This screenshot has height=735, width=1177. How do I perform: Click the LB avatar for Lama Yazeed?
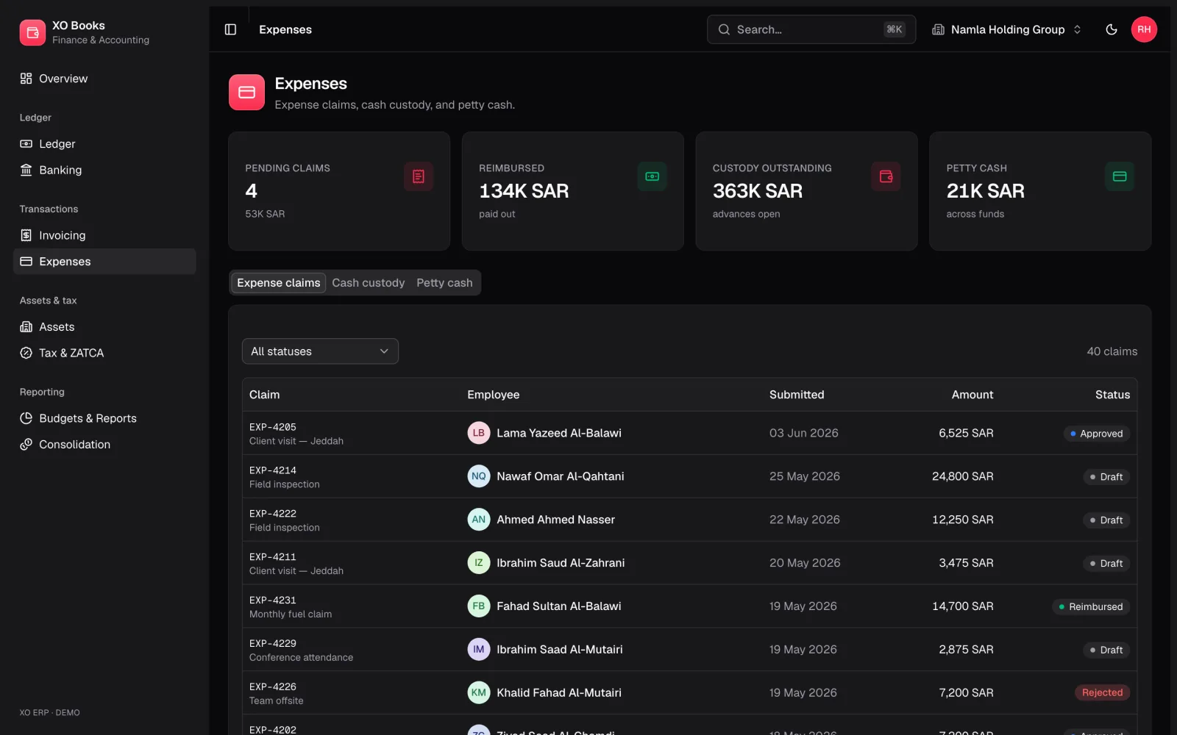pyautogui.click(x=479, y=433)
